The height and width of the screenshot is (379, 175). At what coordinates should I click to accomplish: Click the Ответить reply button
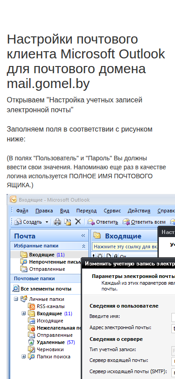(x=103, y=222)
